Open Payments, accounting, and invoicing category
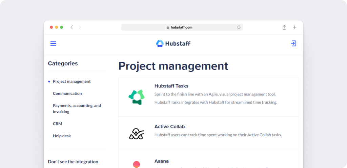The image size is (347, 168). [77, 109]
